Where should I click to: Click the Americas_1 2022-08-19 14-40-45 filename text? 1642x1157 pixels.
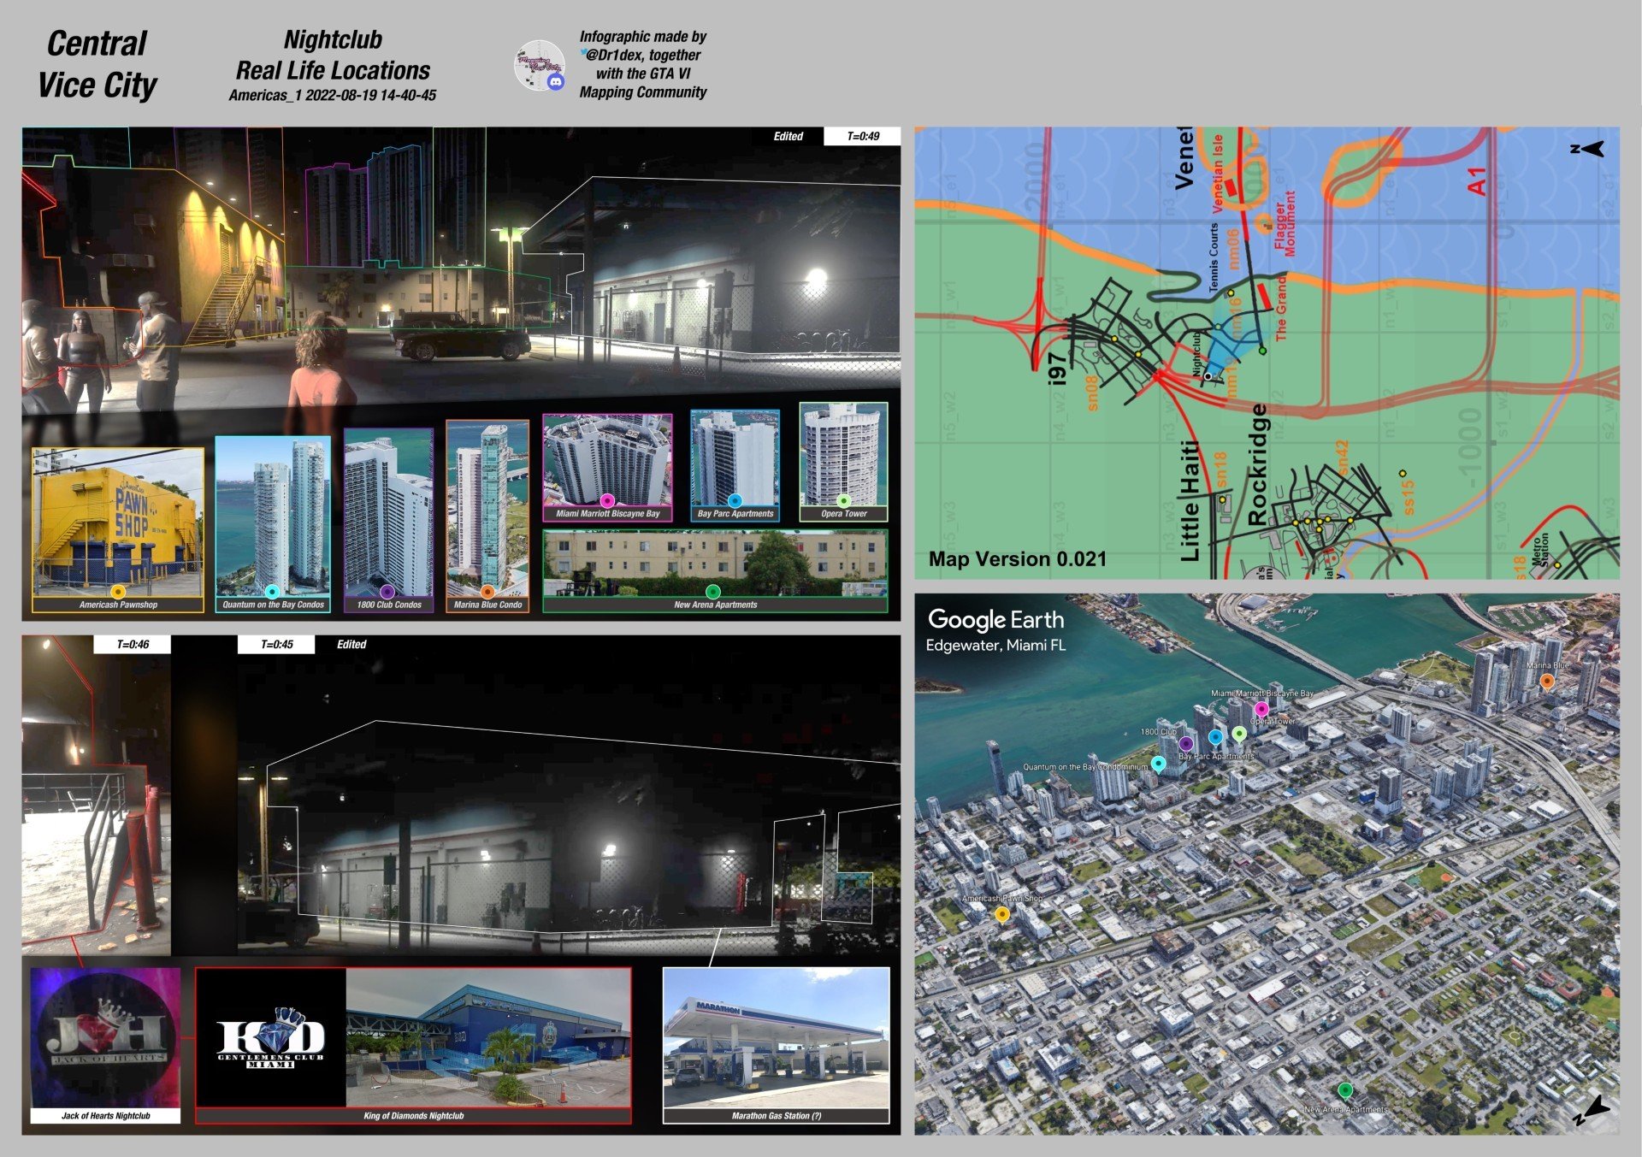333,95
